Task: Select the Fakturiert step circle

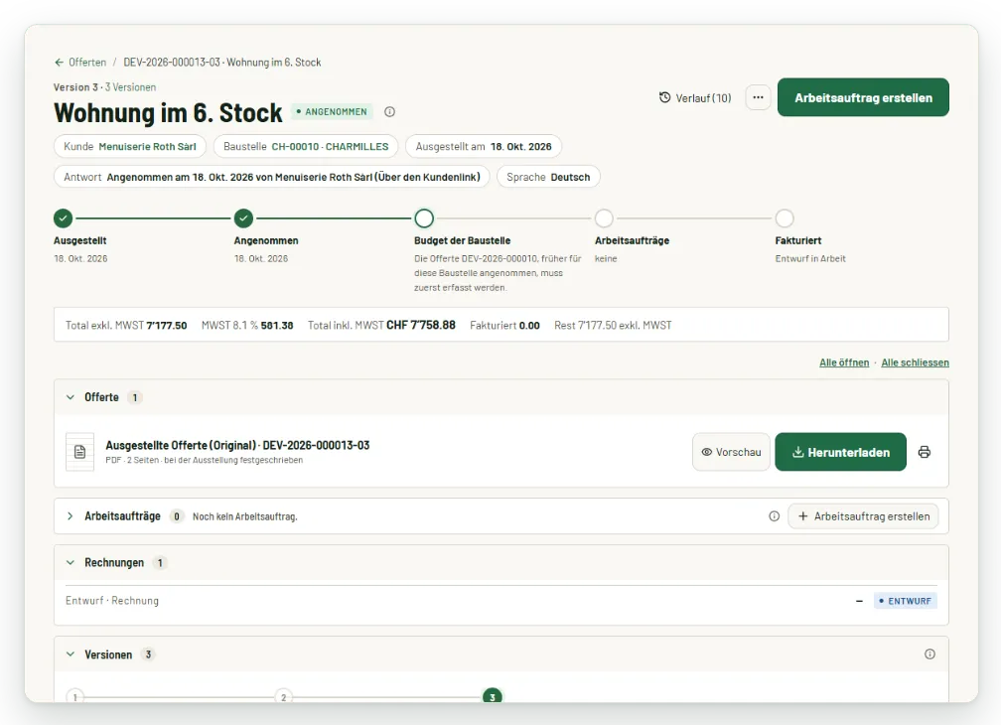Action: 785,218
